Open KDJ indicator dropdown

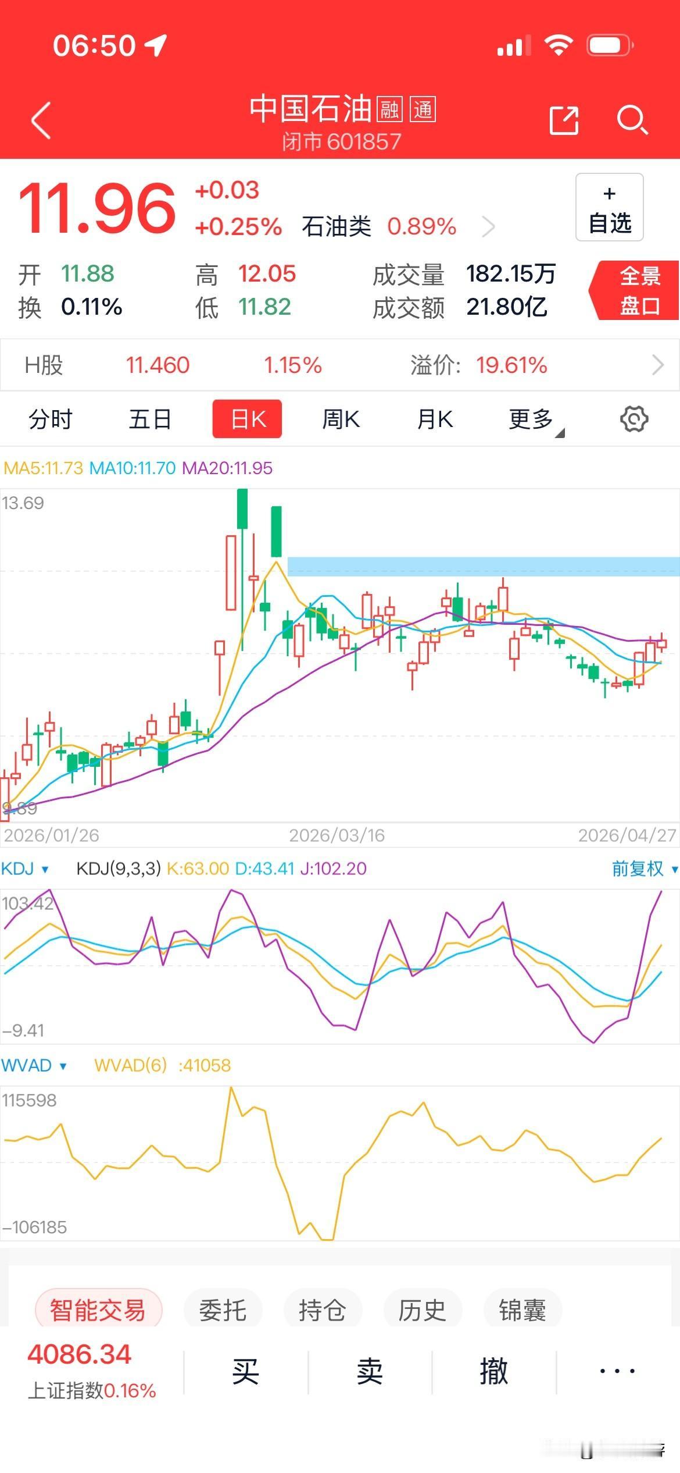coord(24,869)
